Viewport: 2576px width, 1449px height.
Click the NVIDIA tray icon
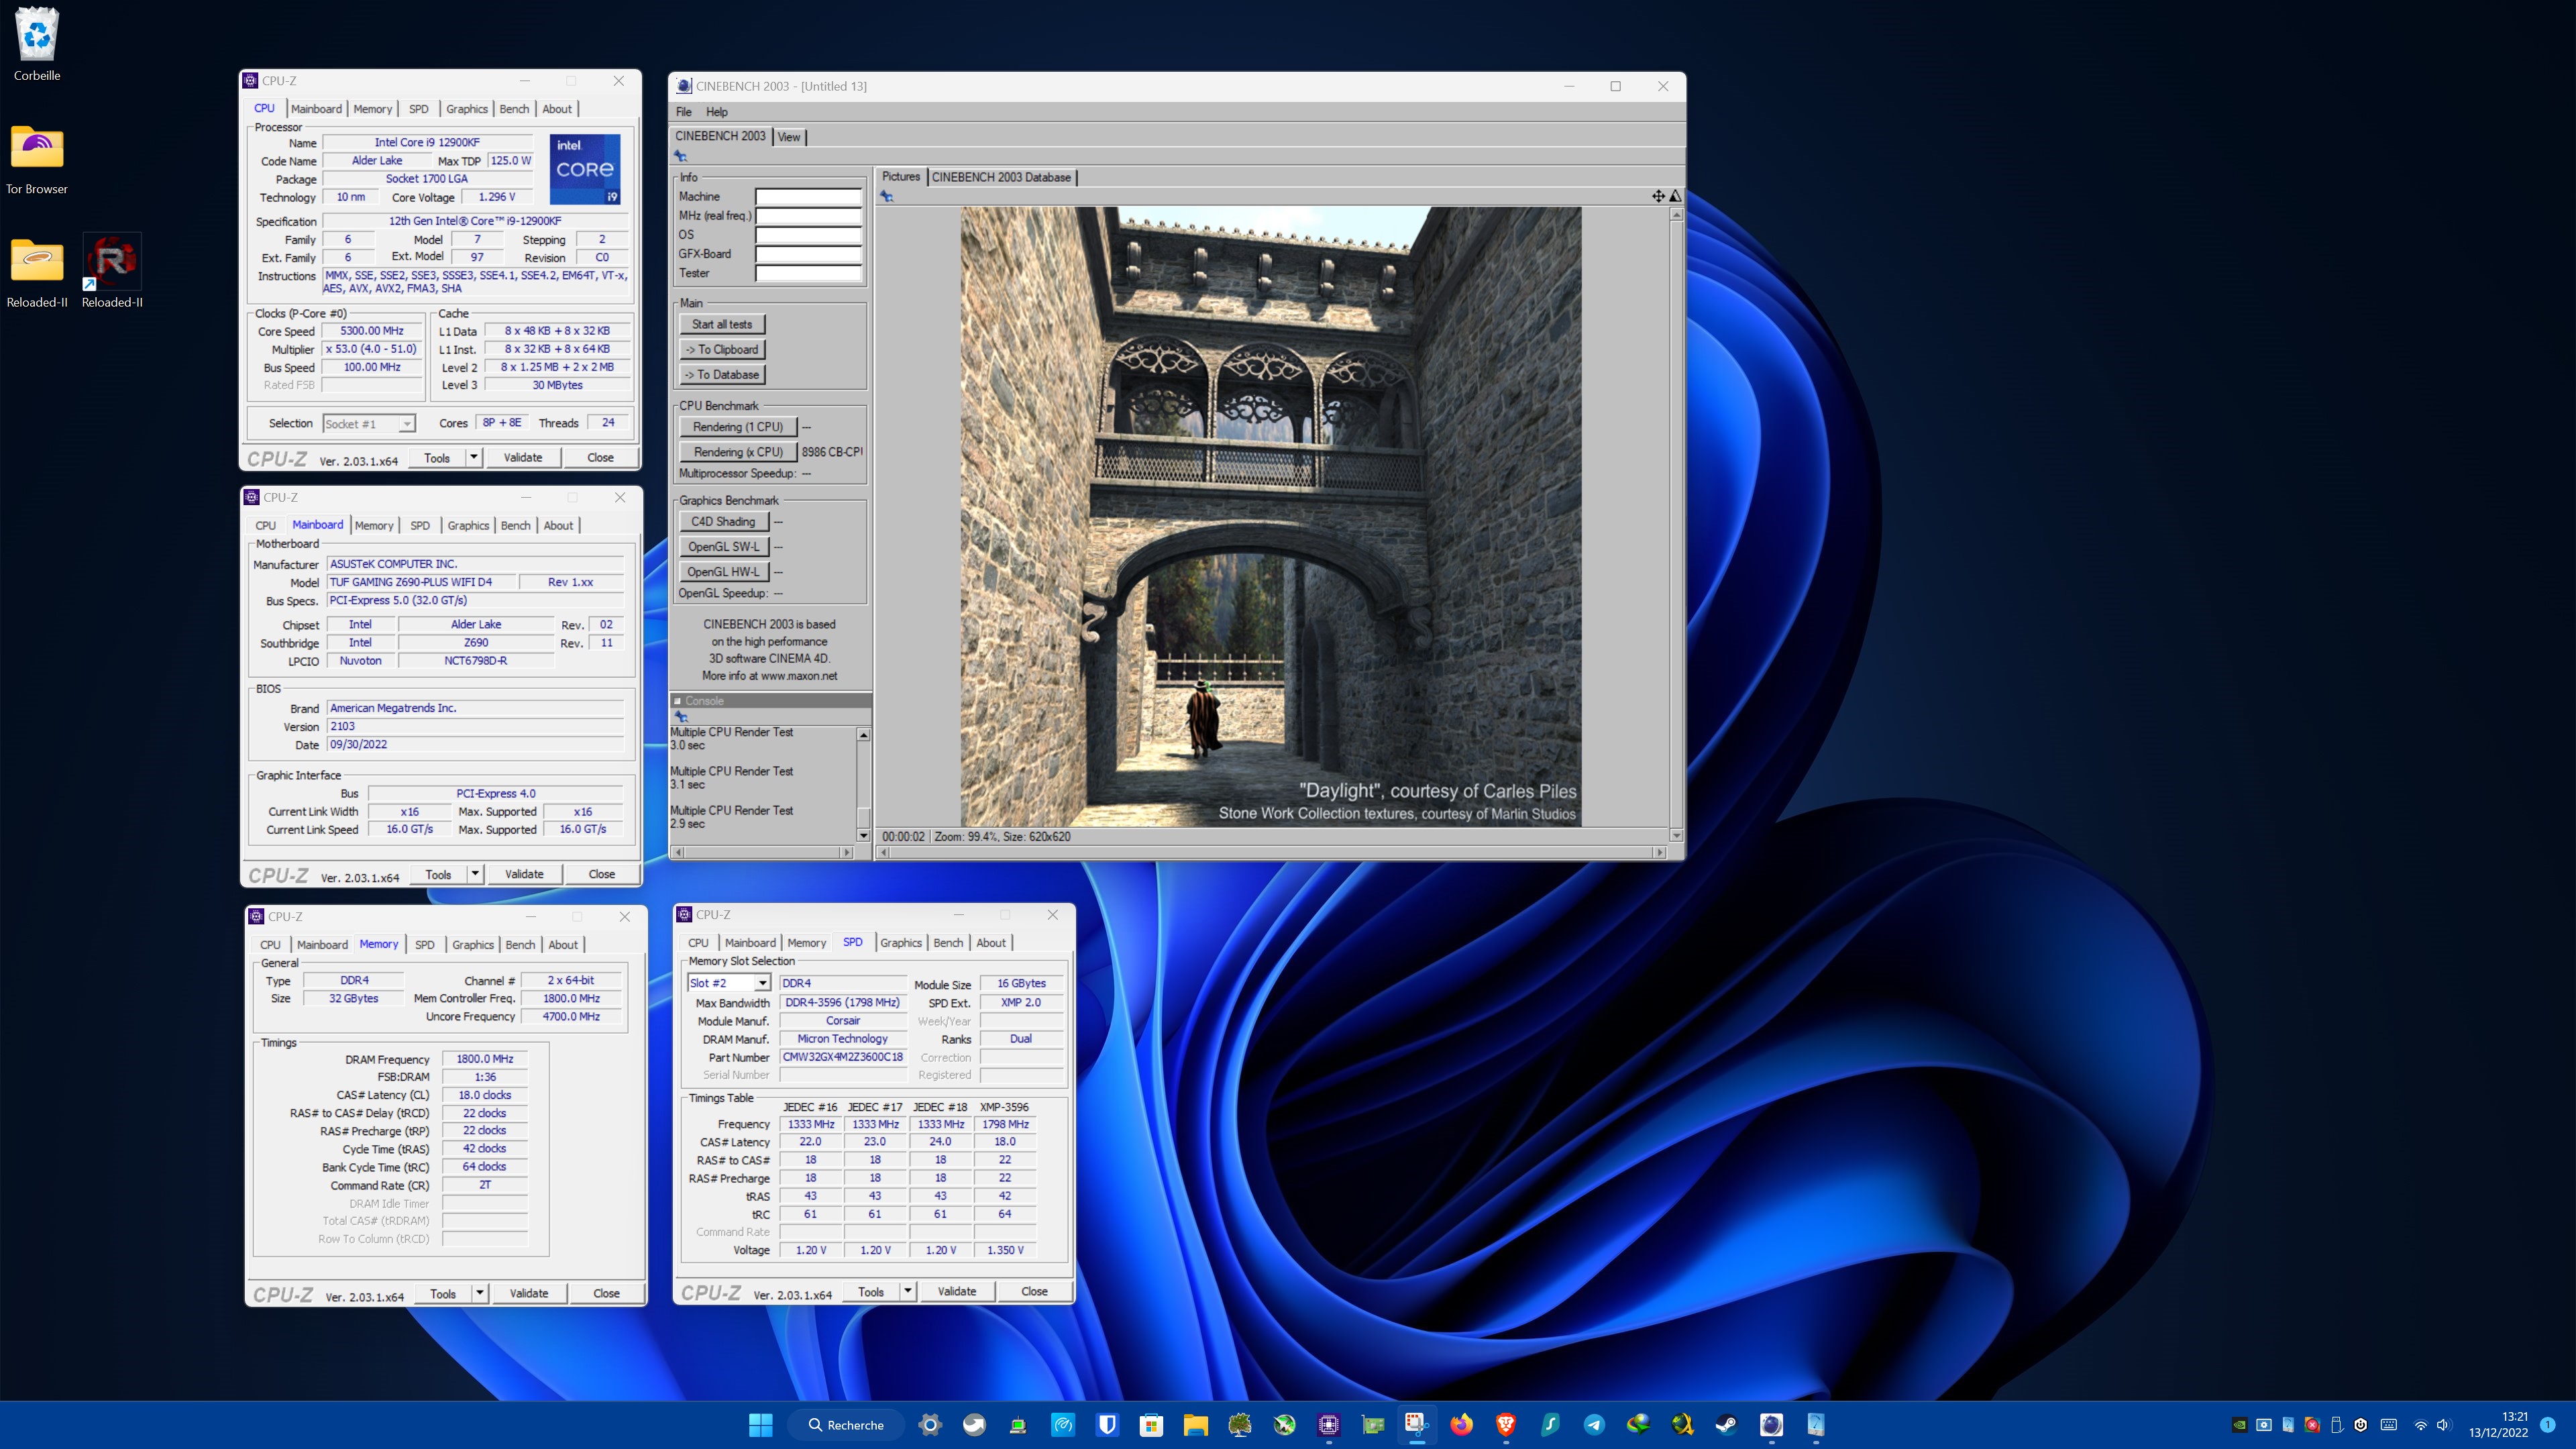(2240, 1425)
